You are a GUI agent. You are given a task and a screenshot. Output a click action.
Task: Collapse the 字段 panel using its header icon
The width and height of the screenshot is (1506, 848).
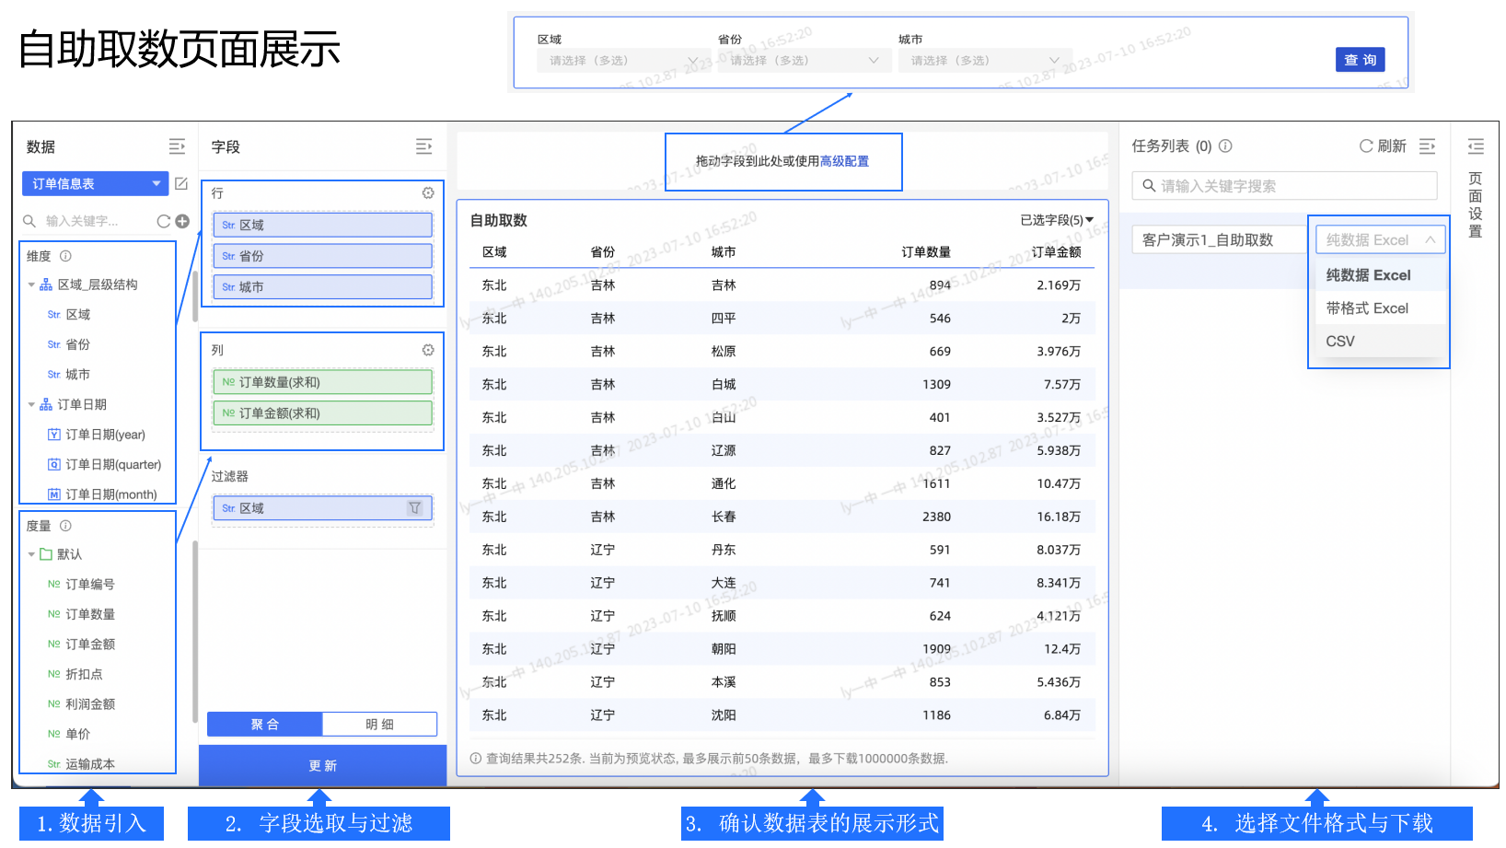[423, 146]
